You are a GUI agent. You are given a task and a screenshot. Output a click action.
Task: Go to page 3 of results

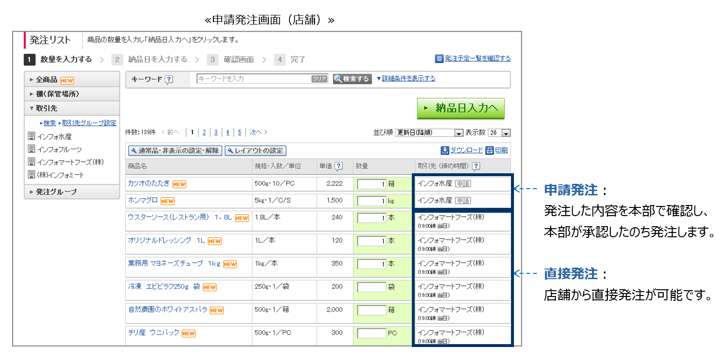pos(216,132)
